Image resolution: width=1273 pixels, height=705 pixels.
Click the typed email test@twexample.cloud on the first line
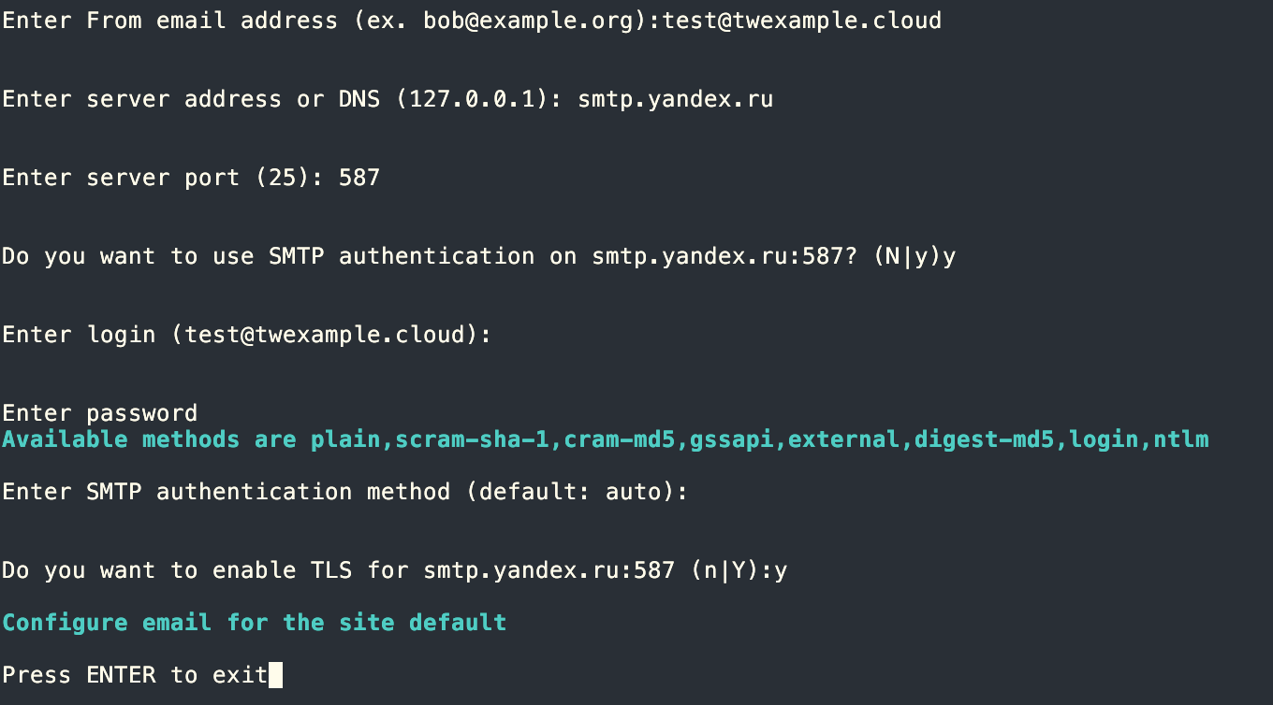tap(802, 21)
